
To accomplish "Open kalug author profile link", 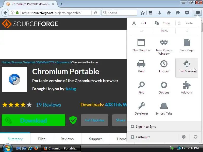I will (x=71, y=89).
